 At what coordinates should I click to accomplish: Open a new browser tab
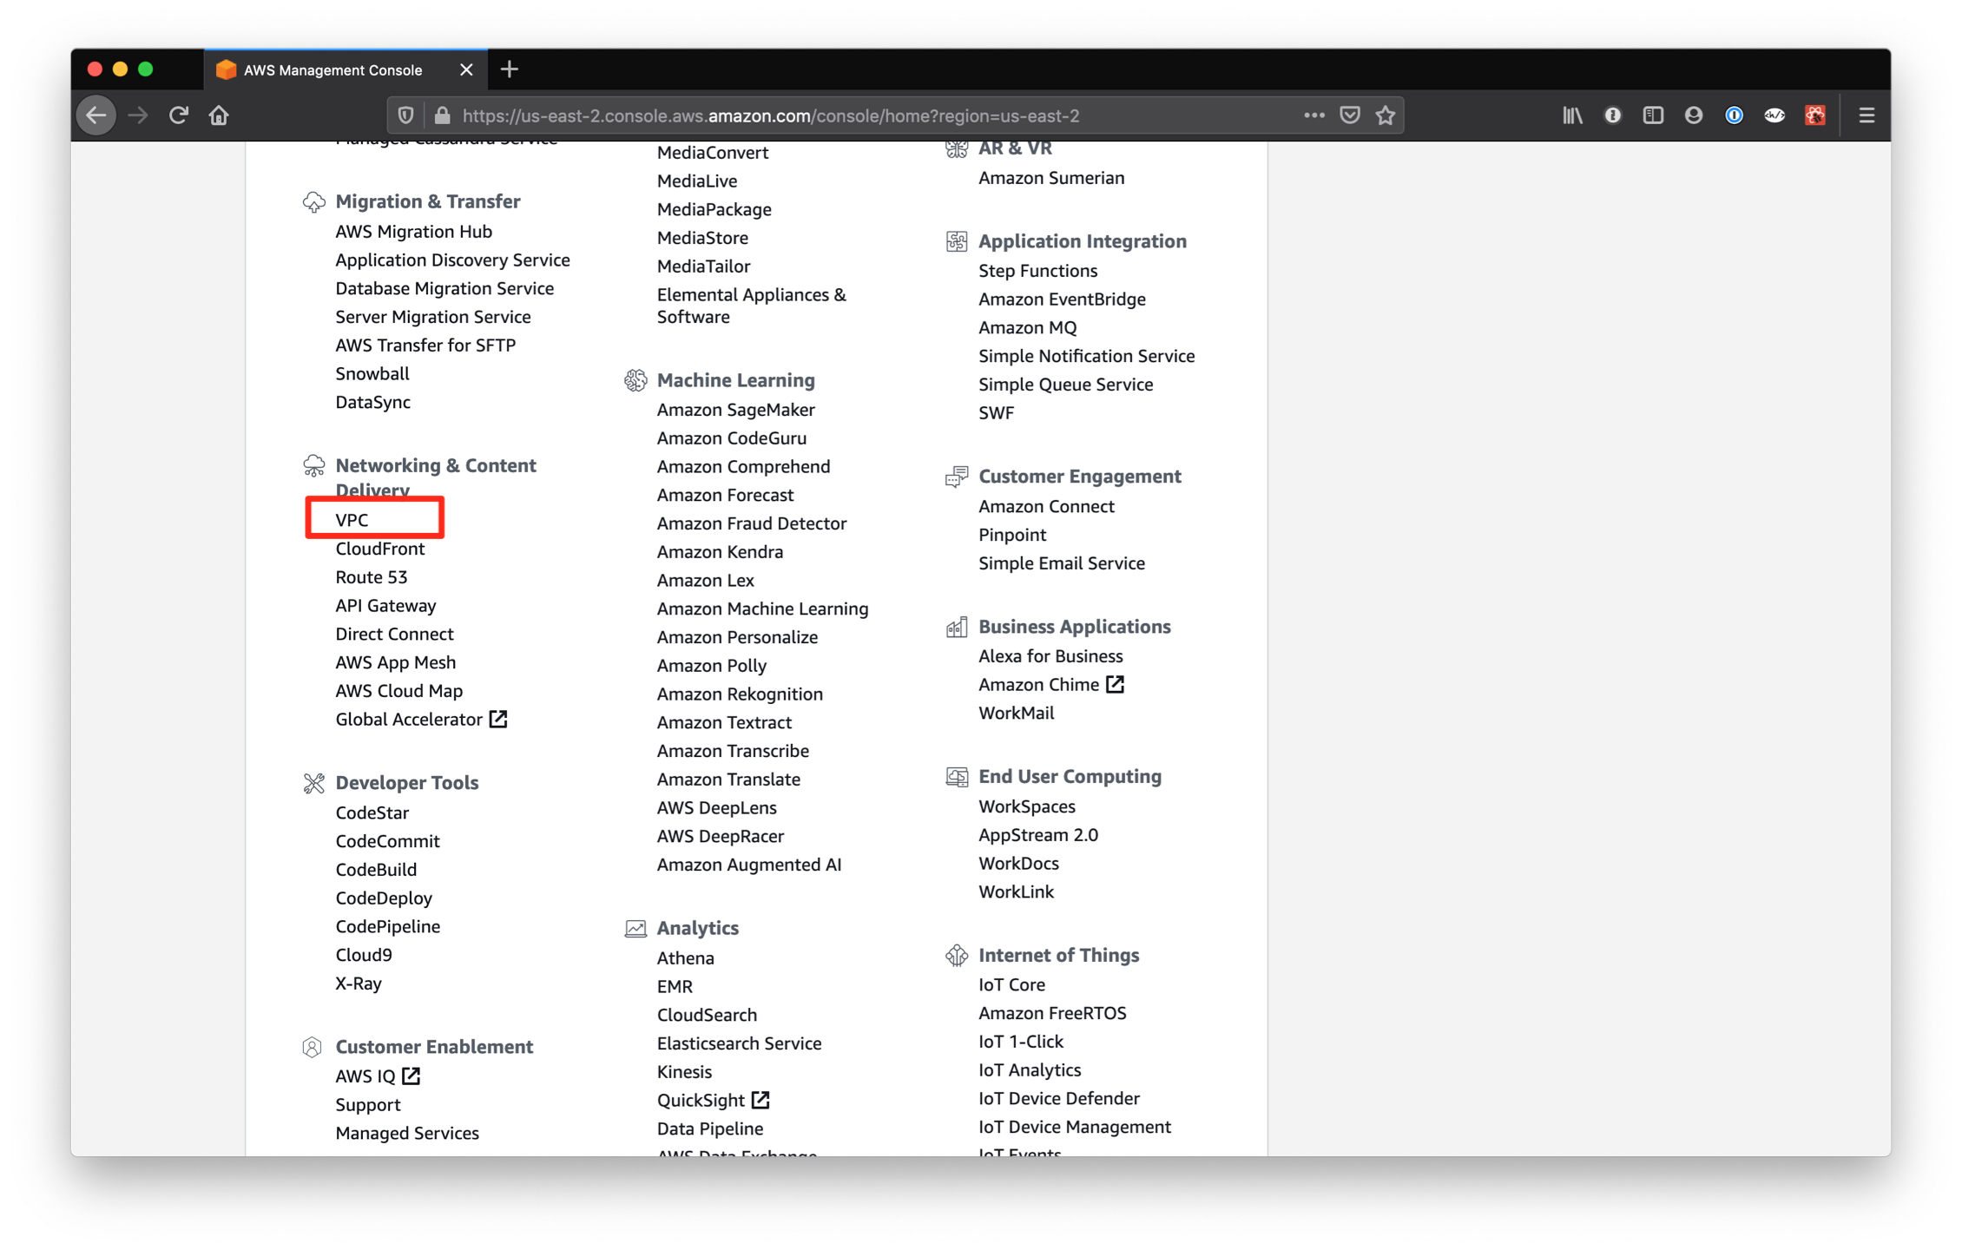[x=509, y=69]
